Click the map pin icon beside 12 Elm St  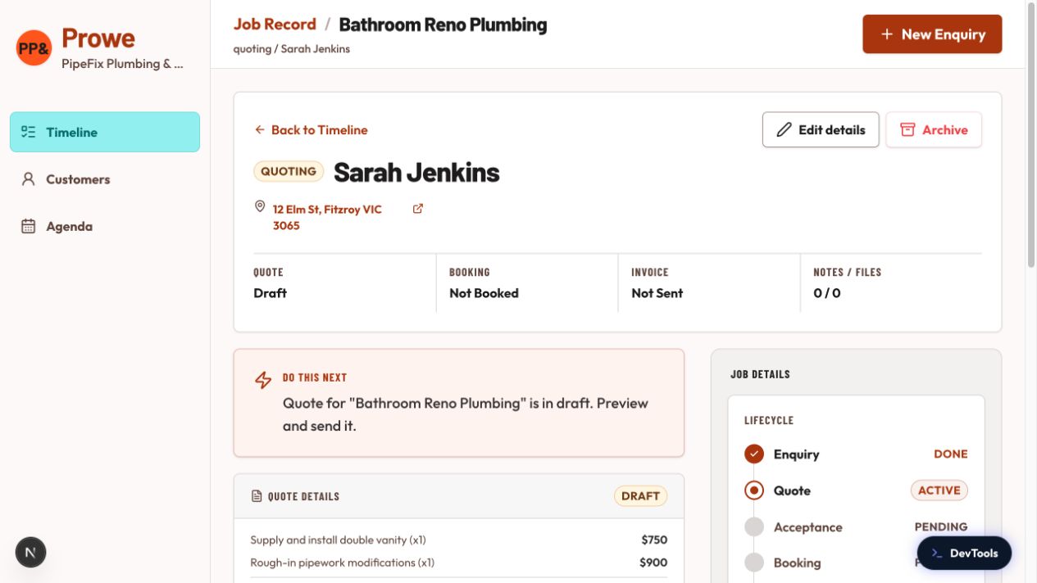(260, 206)
